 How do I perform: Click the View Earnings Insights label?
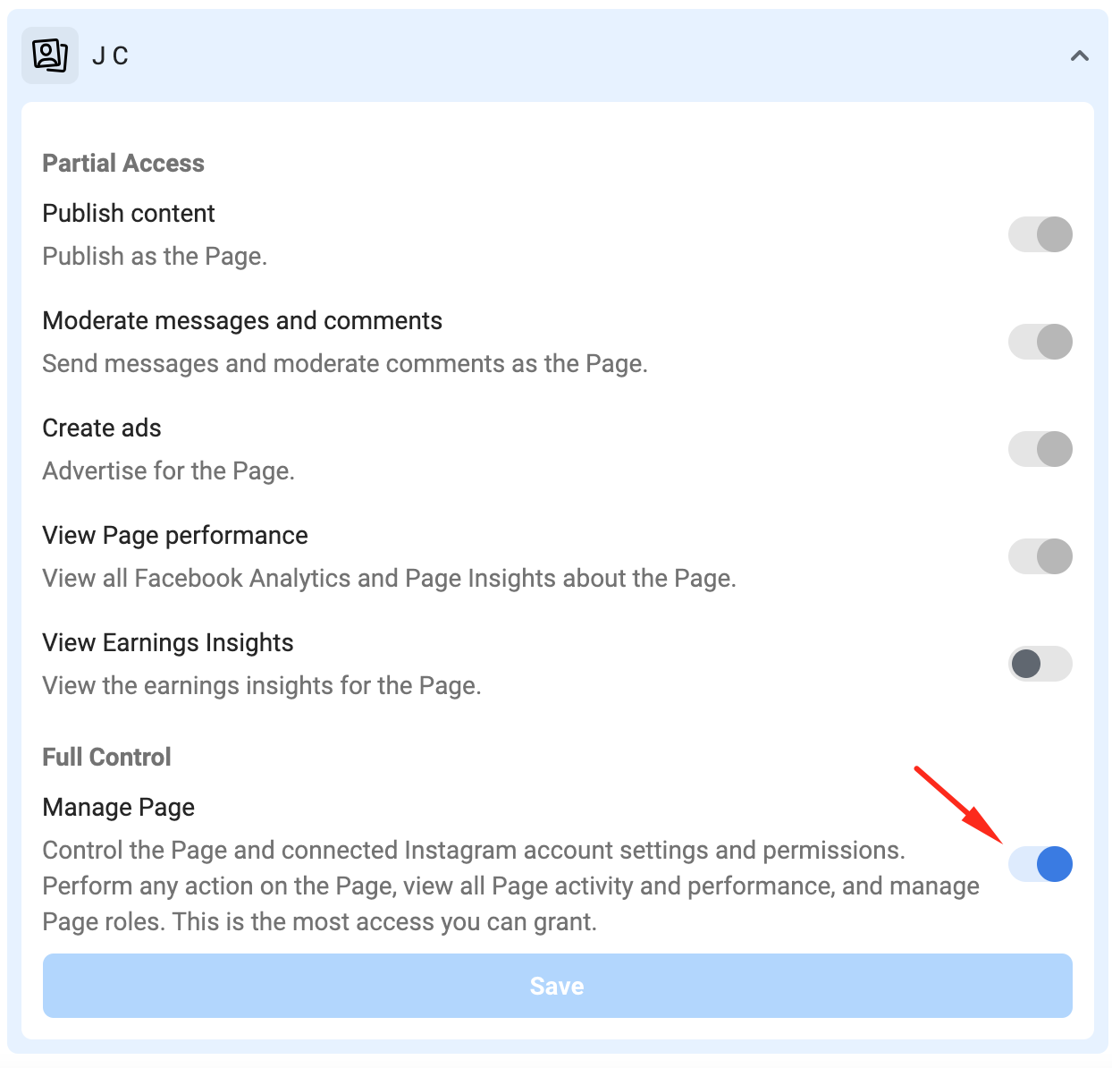(168, 642)
